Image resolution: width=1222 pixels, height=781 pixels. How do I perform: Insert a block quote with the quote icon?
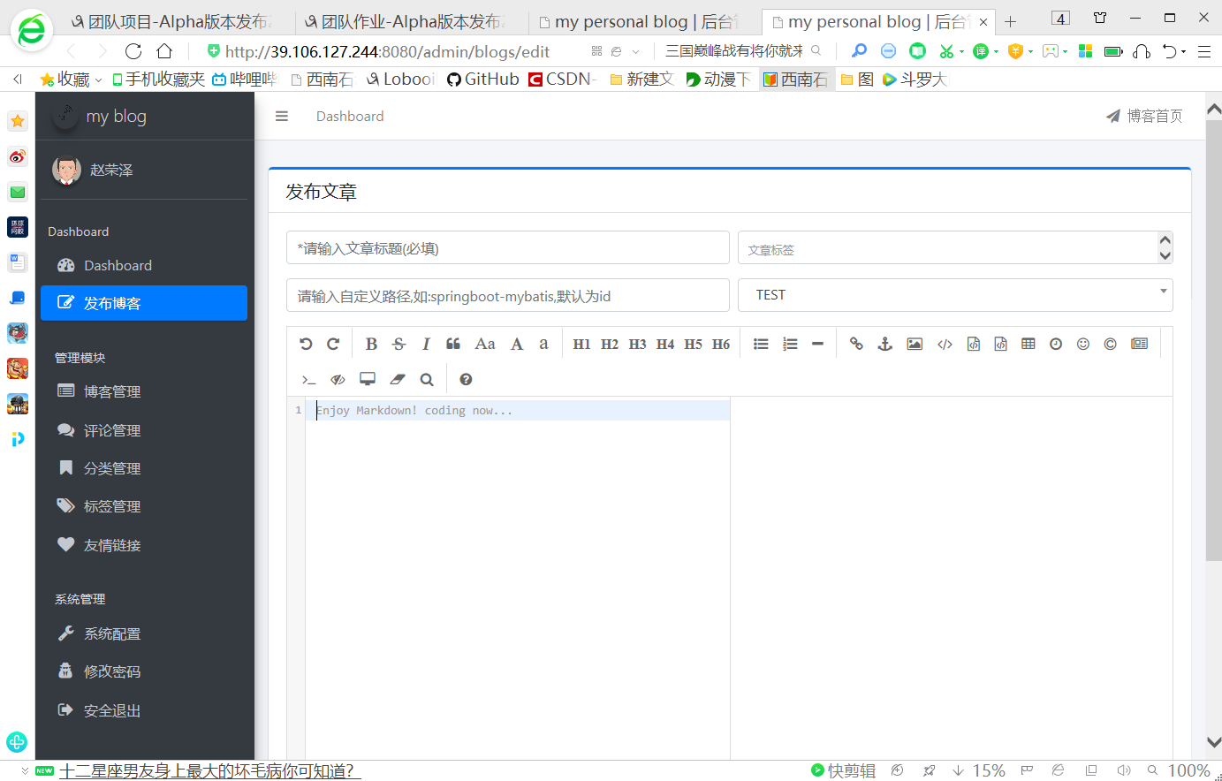tap(453, 344)
